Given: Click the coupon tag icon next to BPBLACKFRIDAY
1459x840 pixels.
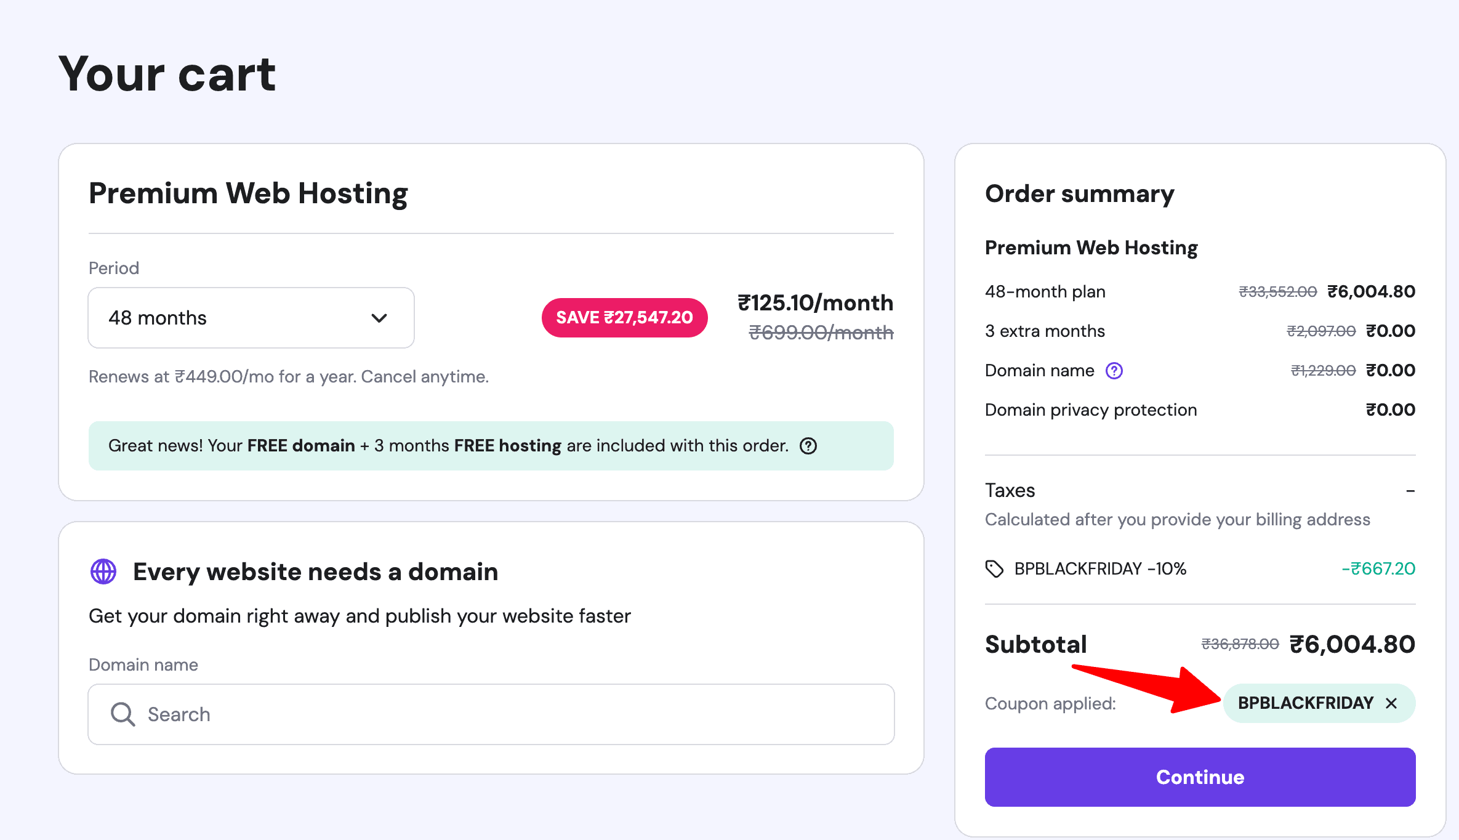Looking at the screenshot, I should (995, 568).
